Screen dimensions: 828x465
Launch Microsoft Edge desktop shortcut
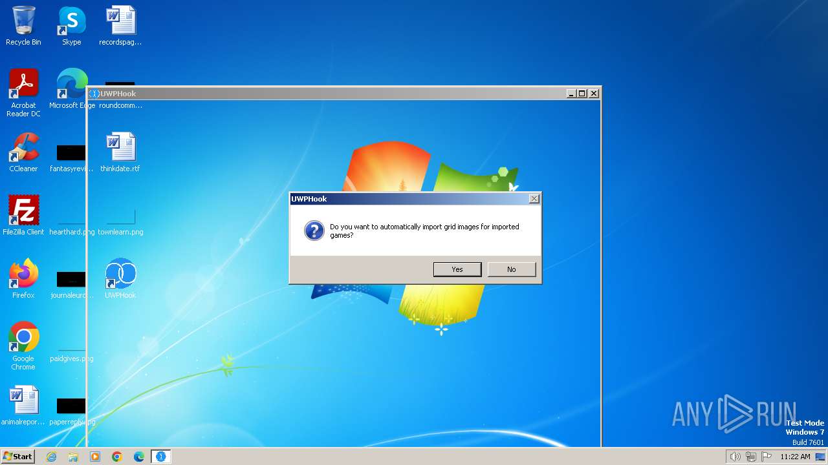point(72,89)
